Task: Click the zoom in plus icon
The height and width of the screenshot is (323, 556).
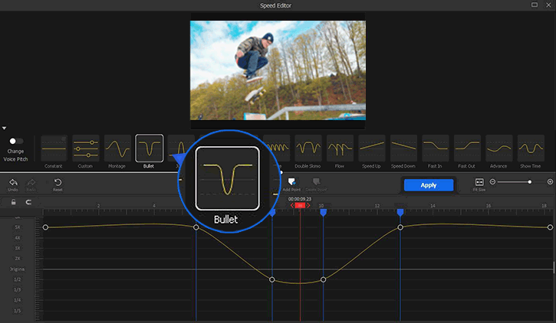Action: pyautogui.click(x=550, y=181)
